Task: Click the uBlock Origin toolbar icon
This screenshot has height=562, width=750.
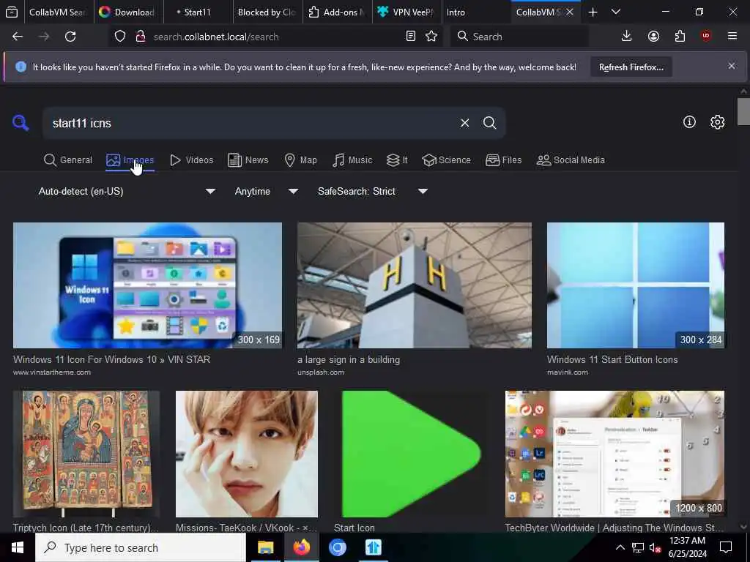Action: pos(706,37)
